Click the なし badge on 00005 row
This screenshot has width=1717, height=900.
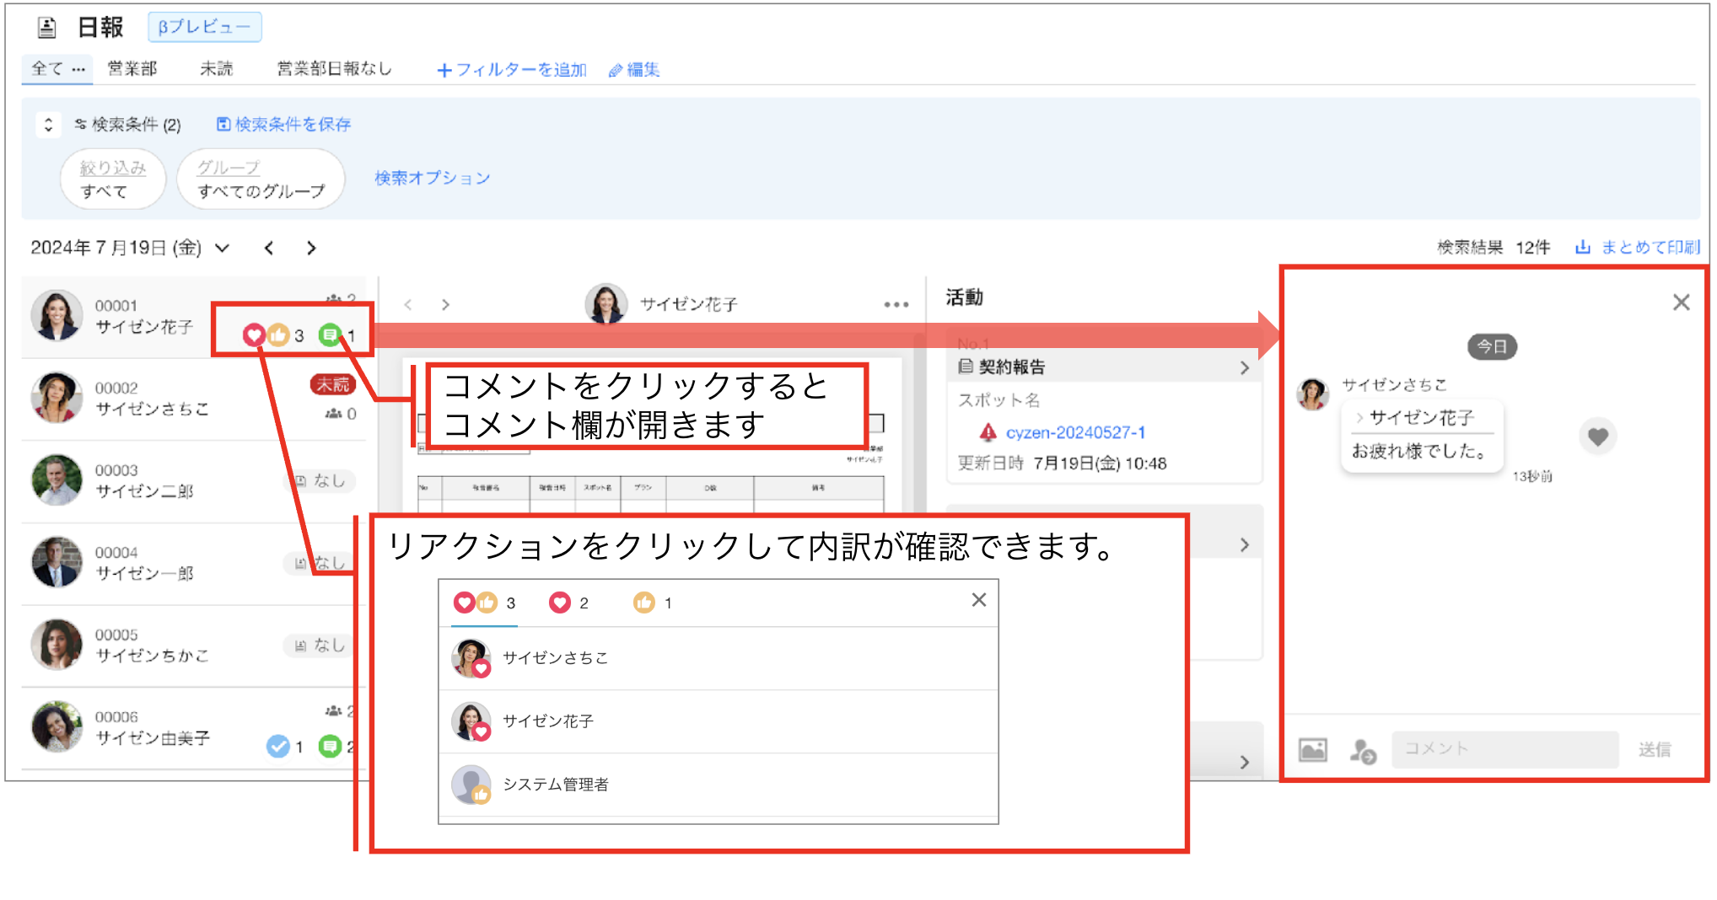[321, 646]
